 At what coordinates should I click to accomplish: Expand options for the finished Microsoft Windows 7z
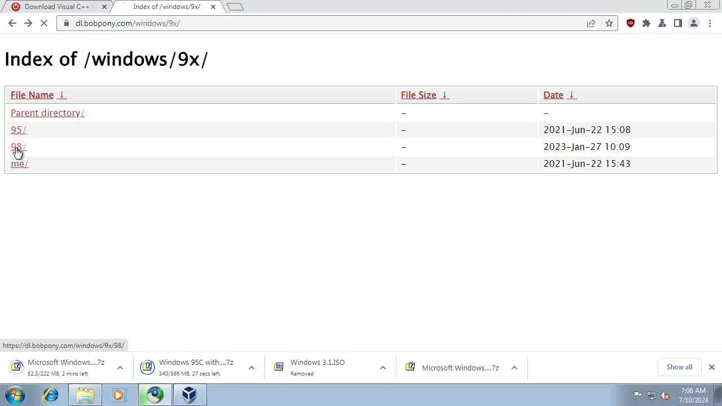[x=514, y=368]
